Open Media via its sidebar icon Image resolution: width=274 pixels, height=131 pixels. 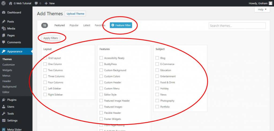click(3, 29)
